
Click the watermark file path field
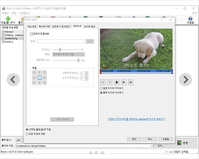coord(61,41)
